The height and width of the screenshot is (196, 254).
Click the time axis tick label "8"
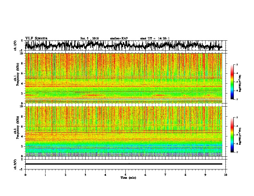[185, 175]
